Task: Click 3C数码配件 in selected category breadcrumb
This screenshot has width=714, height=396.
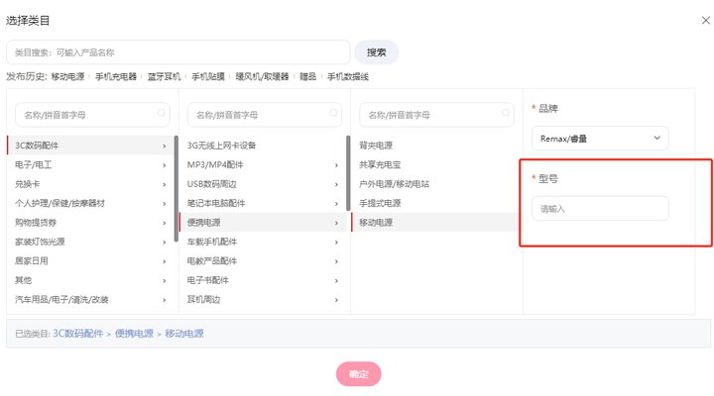Action: [x=78, y=334]
